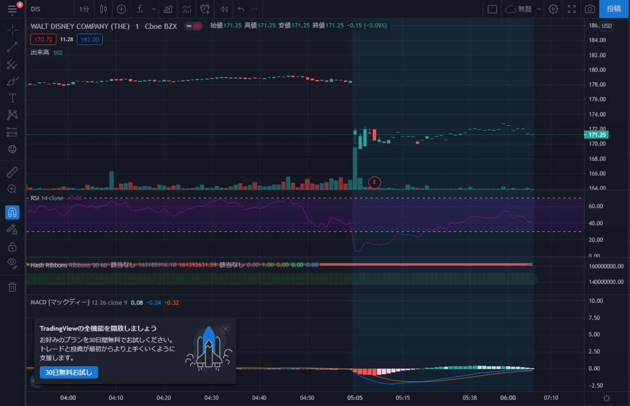The height and width of the screenshot is (406, 630).
Task: Toggle lock all drawing tools
Action: tap(13, 246)
